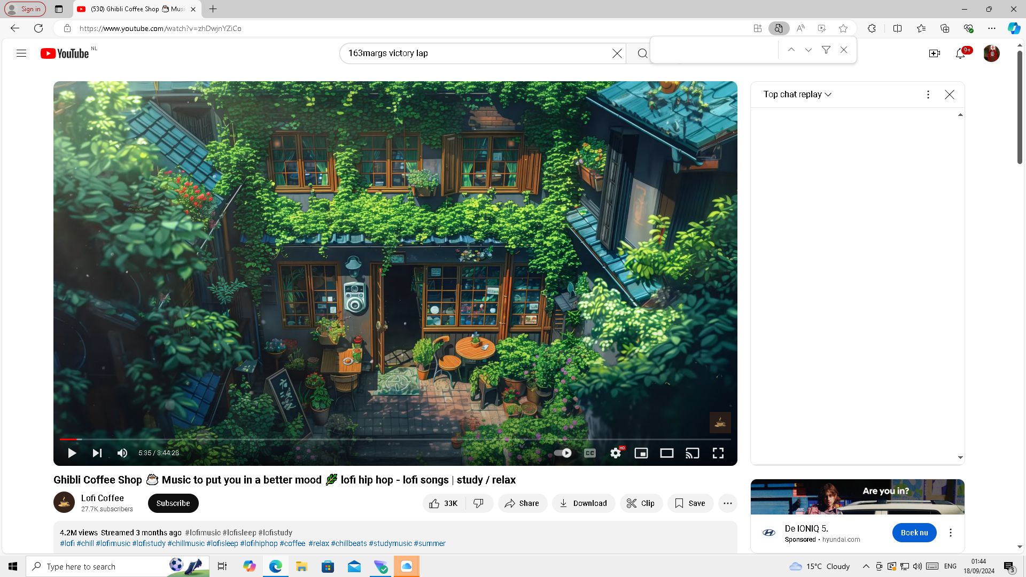Enter fullscreen mode on the video

[718, 453]
